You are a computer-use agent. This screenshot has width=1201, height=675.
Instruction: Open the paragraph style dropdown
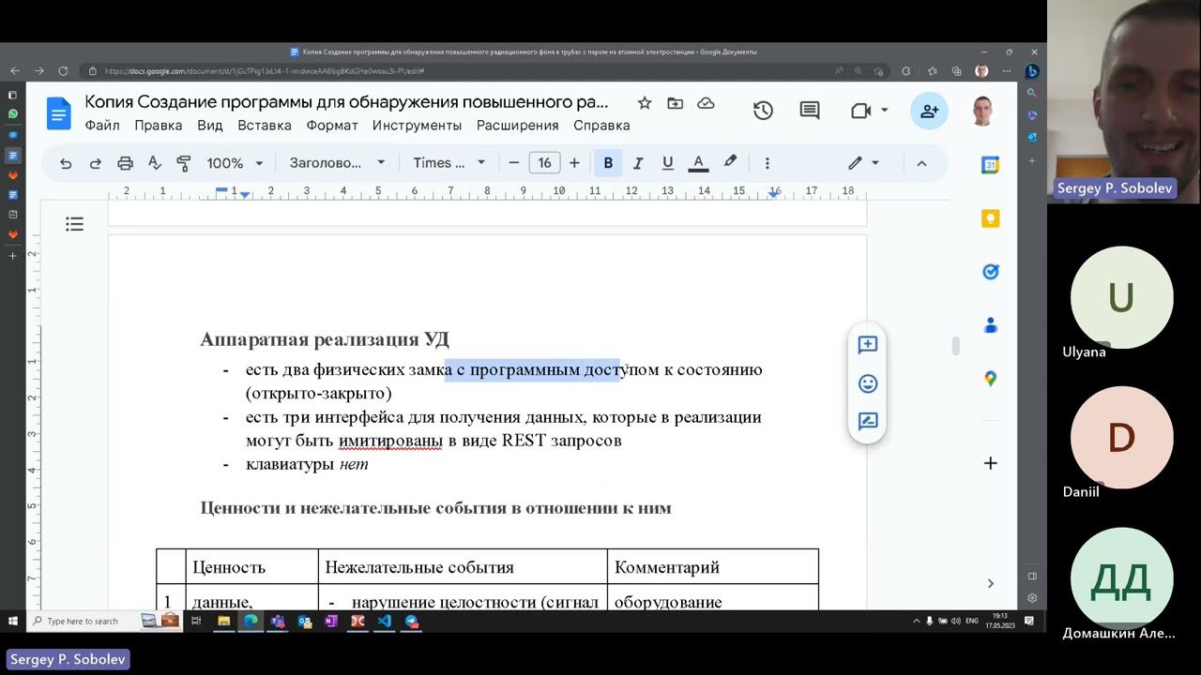pyautogui.click(x=337, y=163)
